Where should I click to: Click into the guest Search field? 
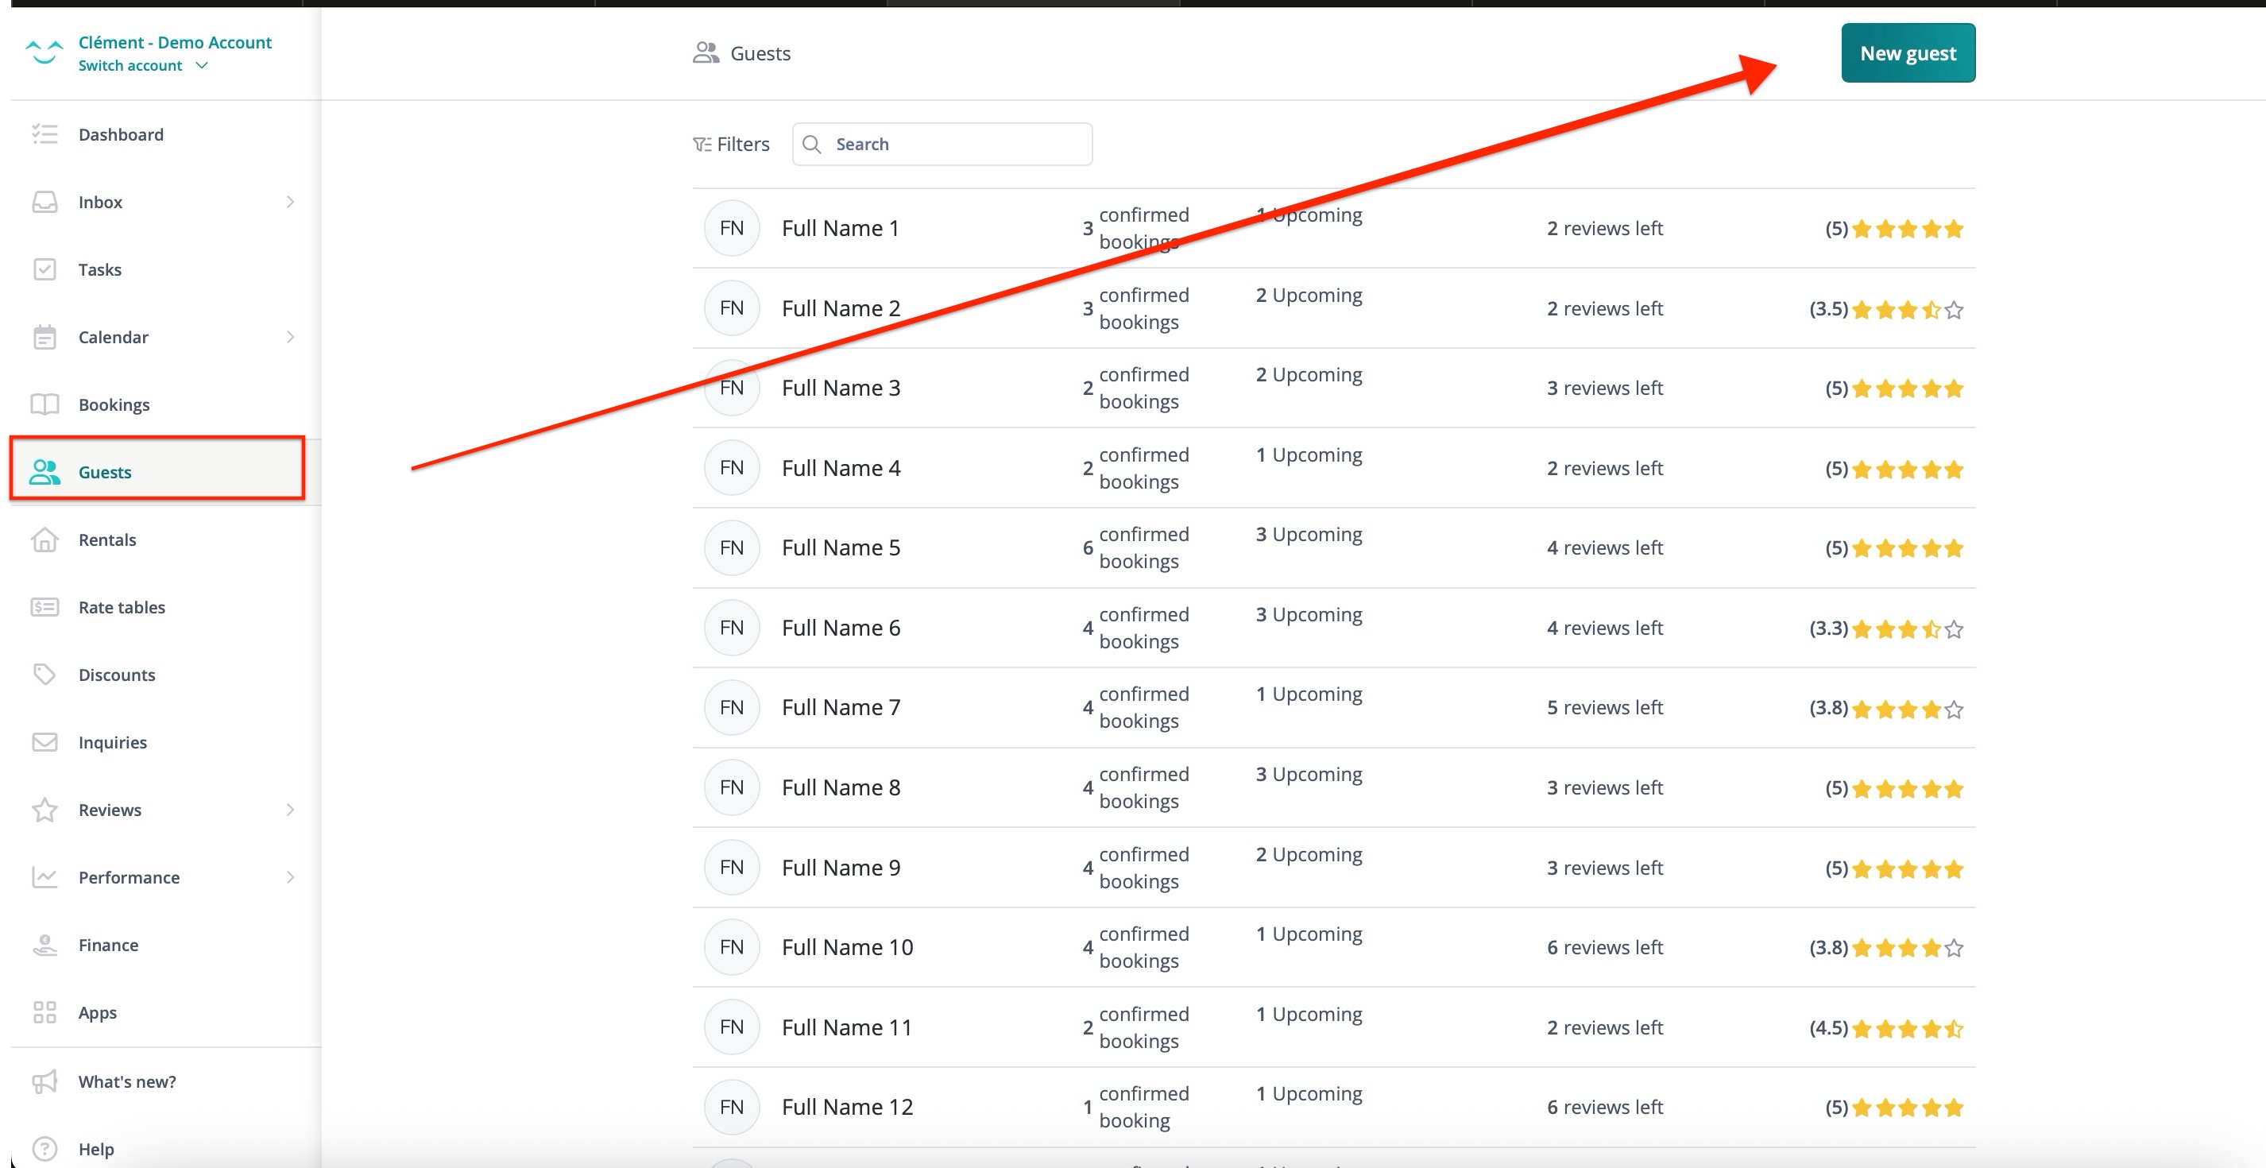coord(942,143)
